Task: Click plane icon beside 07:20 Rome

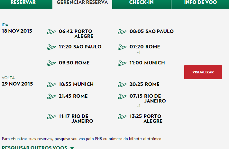Action: pyautogui.click(x=122, y=47)
